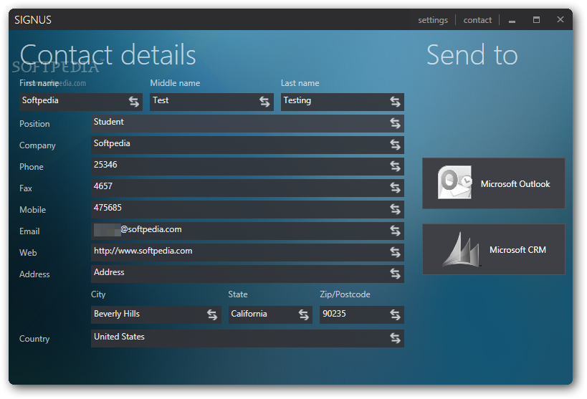This screenshot has height=399, width=587.
Task: Focus the Phone field with 25346
Action: click(x=247, y=166)
